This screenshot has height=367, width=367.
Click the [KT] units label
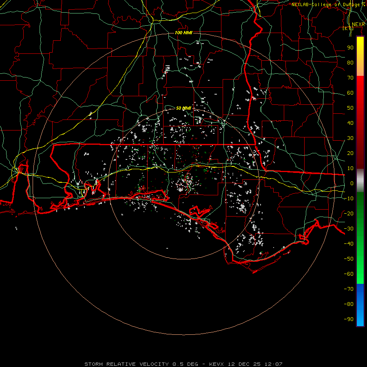coord(348,28)
